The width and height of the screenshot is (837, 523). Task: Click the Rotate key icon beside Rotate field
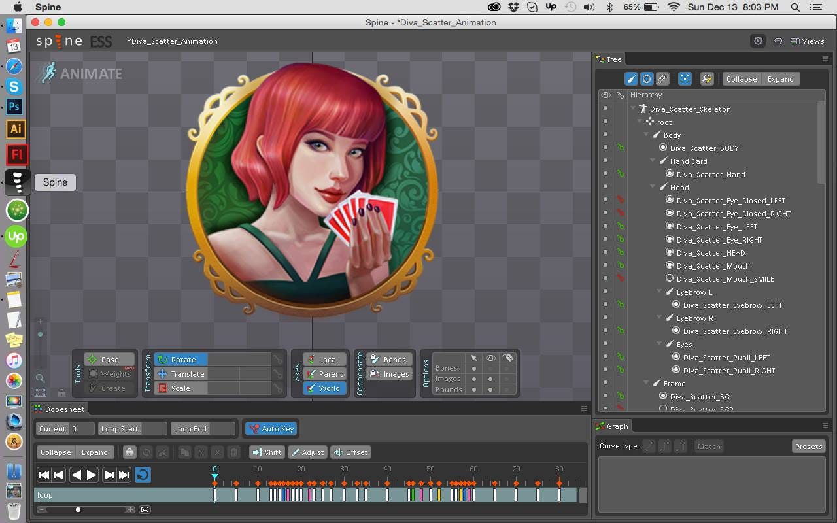[278, 360]
